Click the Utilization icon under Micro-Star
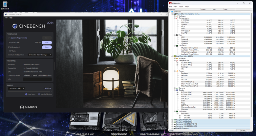The height and width of the screenshot is (136, 256). (x=177, y=46)
